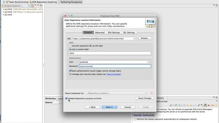Switch to the General tab
Viewport: 219px width, 123px height.
click(x=88, y=32)
